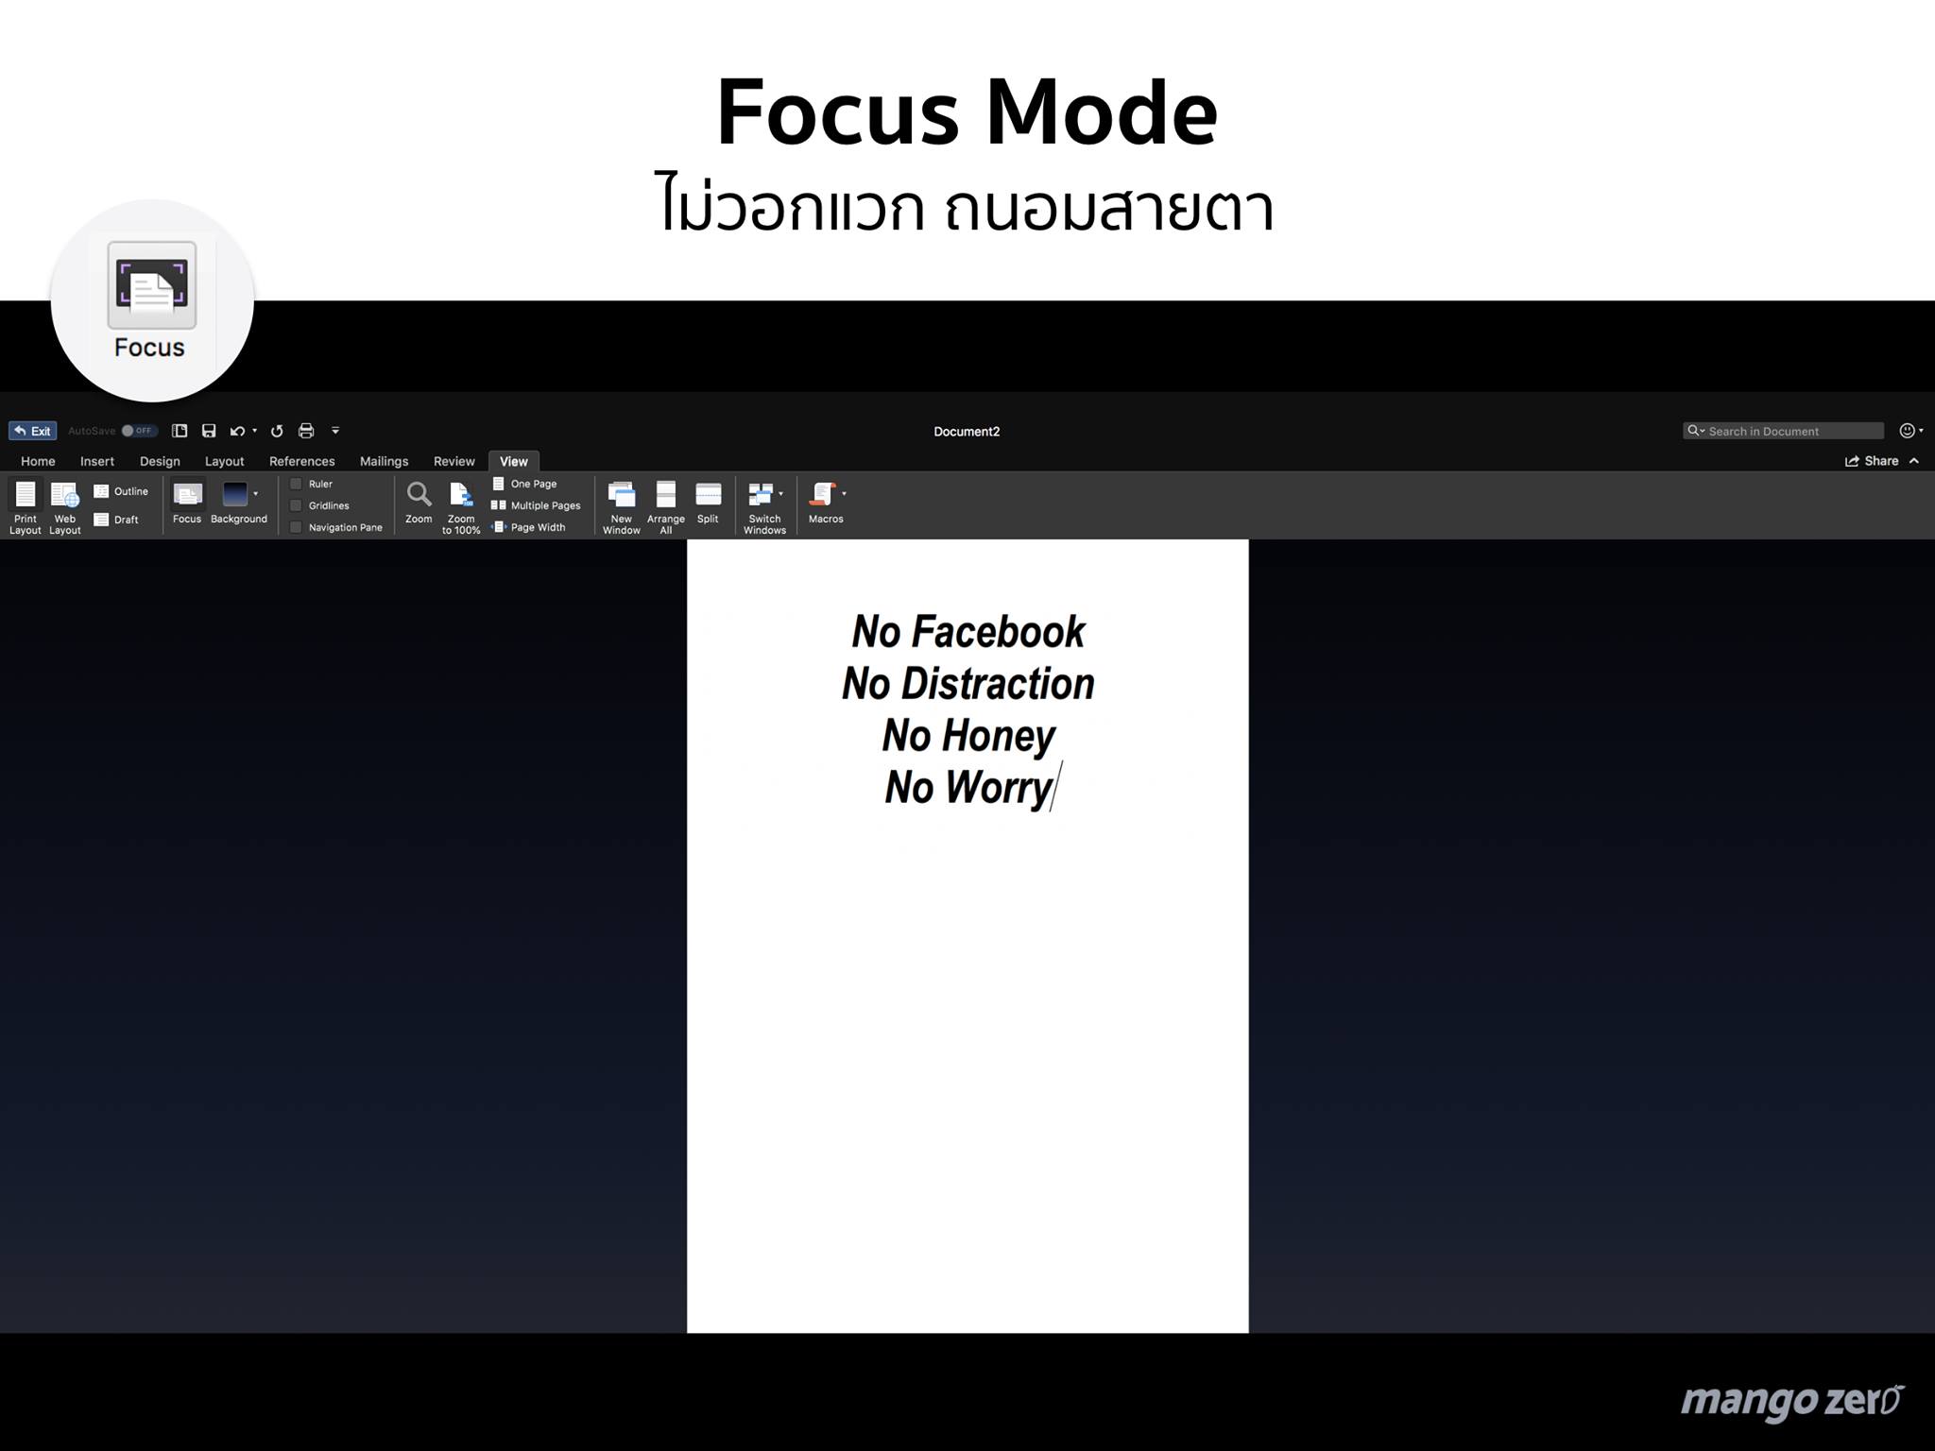Split the document window
Image resolution: width=1935 pixels, height=1451 pixels.
[x=708, y=495]
